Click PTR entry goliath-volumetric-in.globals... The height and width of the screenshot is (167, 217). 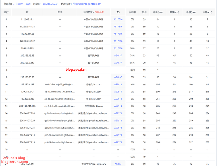pyautogui.click(x=60, y=113)
